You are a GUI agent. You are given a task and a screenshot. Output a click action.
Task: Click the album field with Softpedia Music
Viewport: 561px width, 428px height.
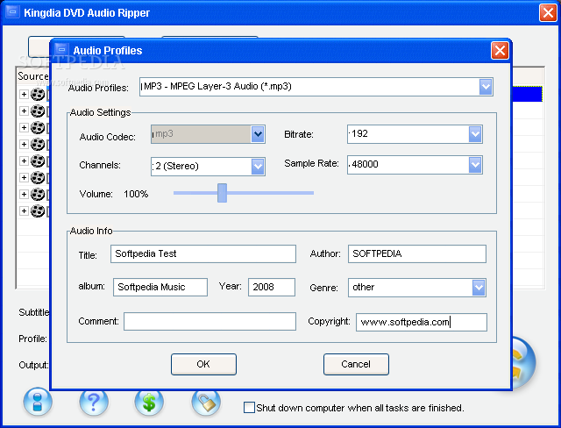160,287
